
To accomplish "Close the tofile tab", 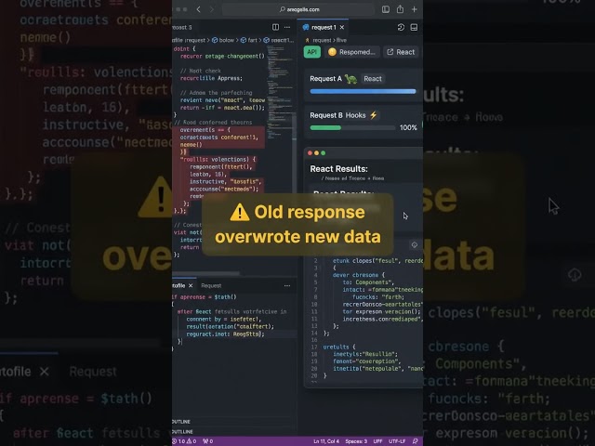I will coord(191,285).
